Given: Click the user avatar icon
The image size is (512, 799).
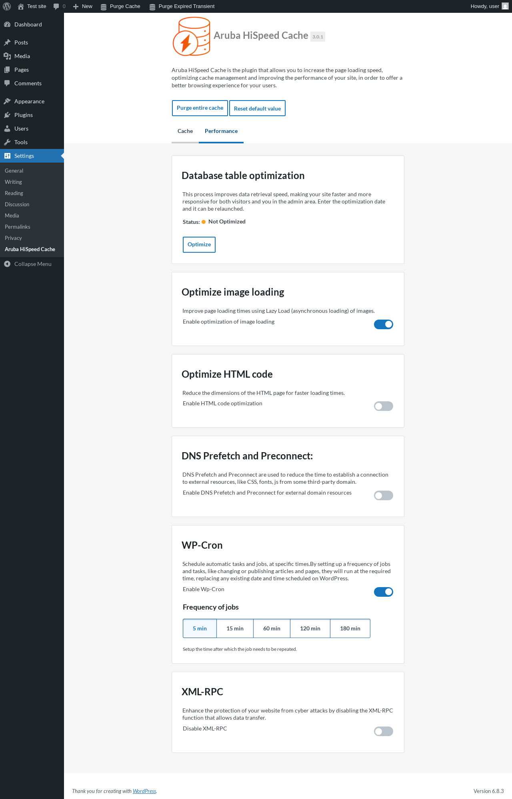Looking at the screenshot, I should [x=505, y=6].
